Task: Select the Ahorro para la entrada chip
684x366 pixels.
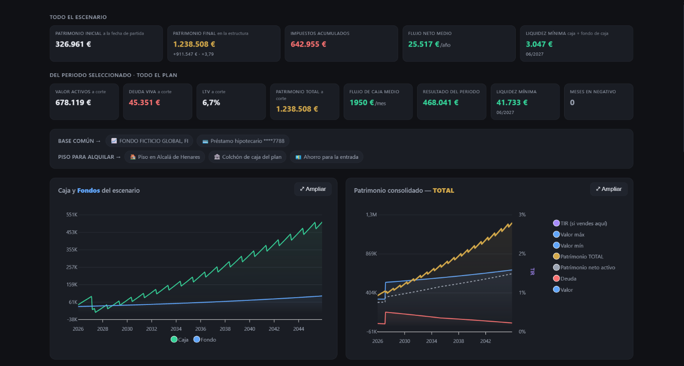Action: (327, 157)
